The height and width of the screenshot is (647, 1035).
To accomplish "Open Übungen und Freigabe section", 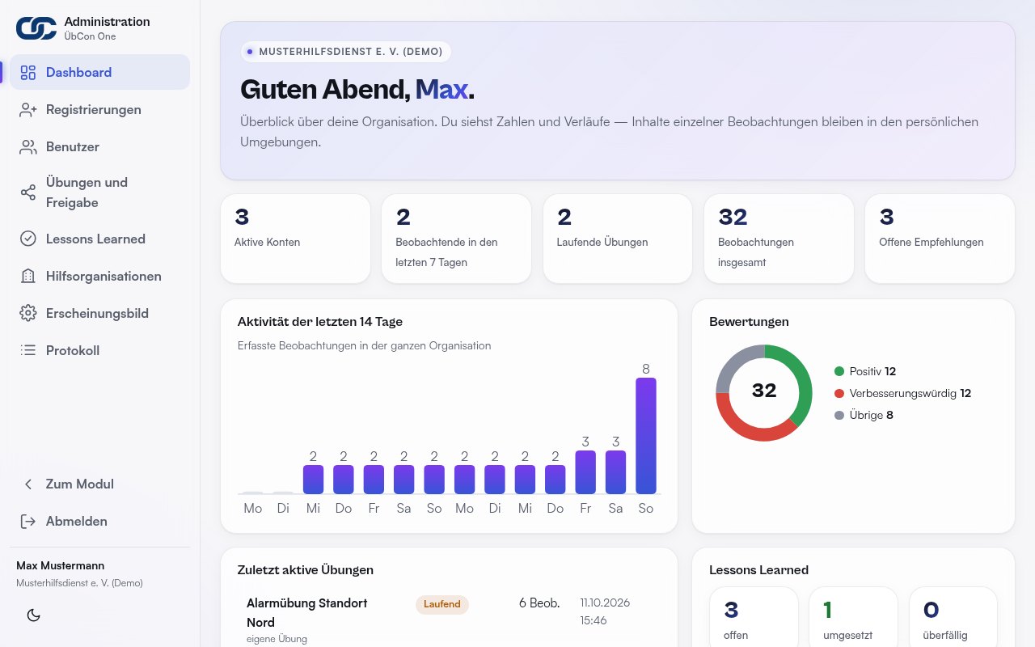I will coord(100,192).
